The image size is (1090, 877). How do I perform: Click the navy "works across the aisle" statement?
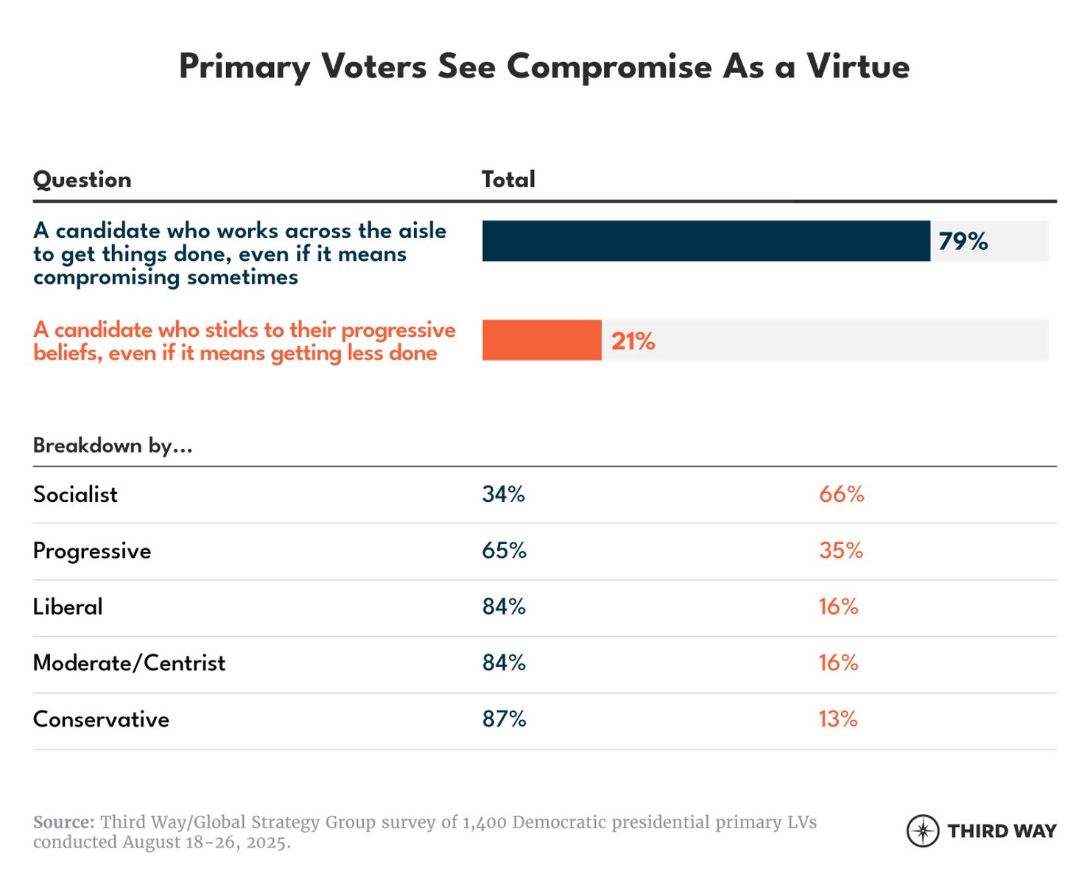click(239, 254)
